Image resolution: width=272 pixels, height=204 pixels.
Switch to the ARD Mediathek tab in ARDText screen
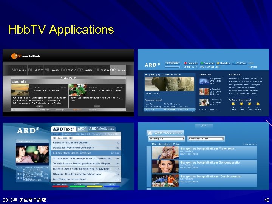(102, 129)
